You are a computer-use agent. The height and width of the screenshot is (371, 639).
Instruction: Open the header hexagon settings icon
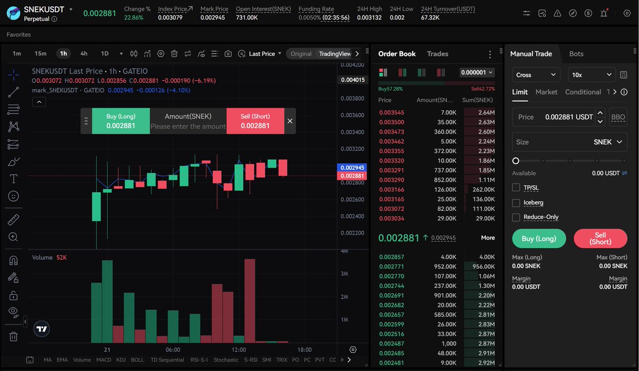click(626, 13)
